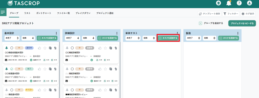Copy the 〇〇機能詳細設計 task card
This screenshot has height=98, width=259.
[111, 48]
